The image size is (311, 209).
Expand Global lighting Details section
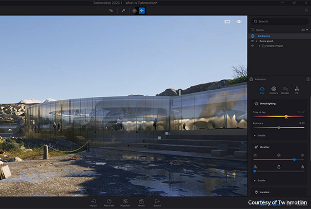click(x=260, y=136)
